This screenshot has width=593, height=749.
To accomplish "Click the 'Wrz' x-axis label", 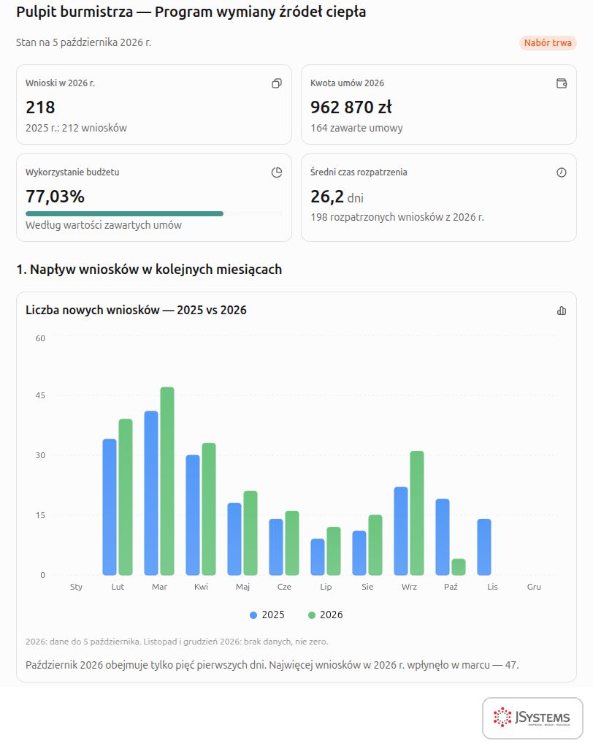I will (x=409, y=587).
